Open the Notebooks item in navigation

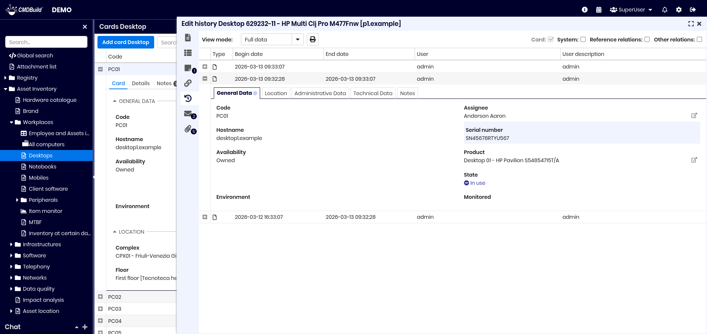[x=43, y=167]
